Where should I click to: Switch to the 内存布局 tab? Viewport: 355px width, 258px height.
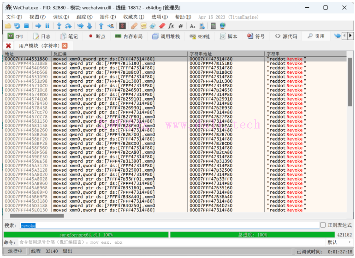click(x=129, y=36)
